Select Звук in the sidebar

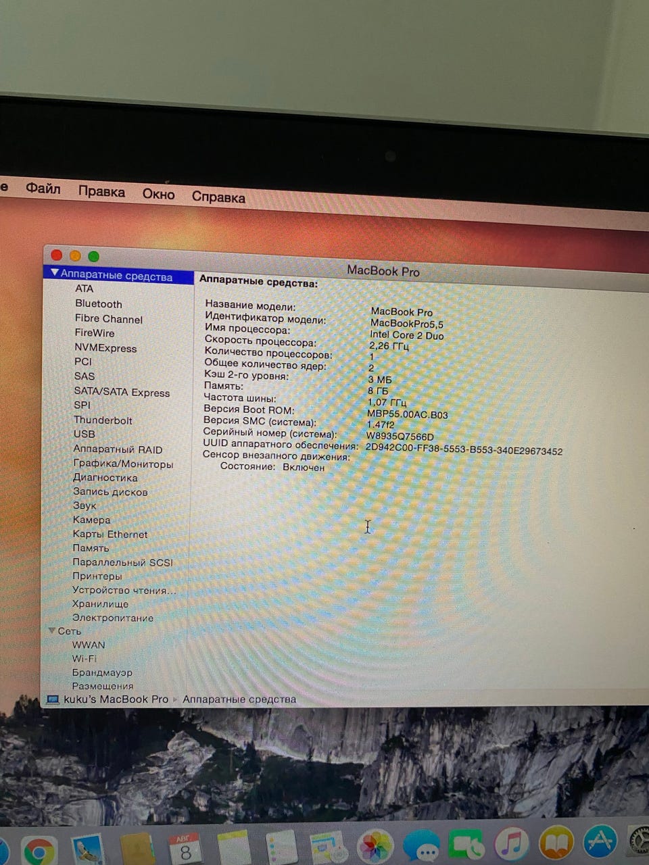[x=85, y=505]
